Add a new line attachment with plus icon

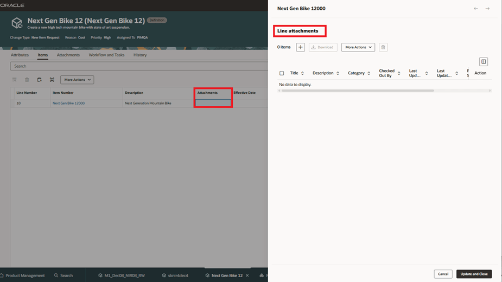pyautogui.click(x=300, y=47)
